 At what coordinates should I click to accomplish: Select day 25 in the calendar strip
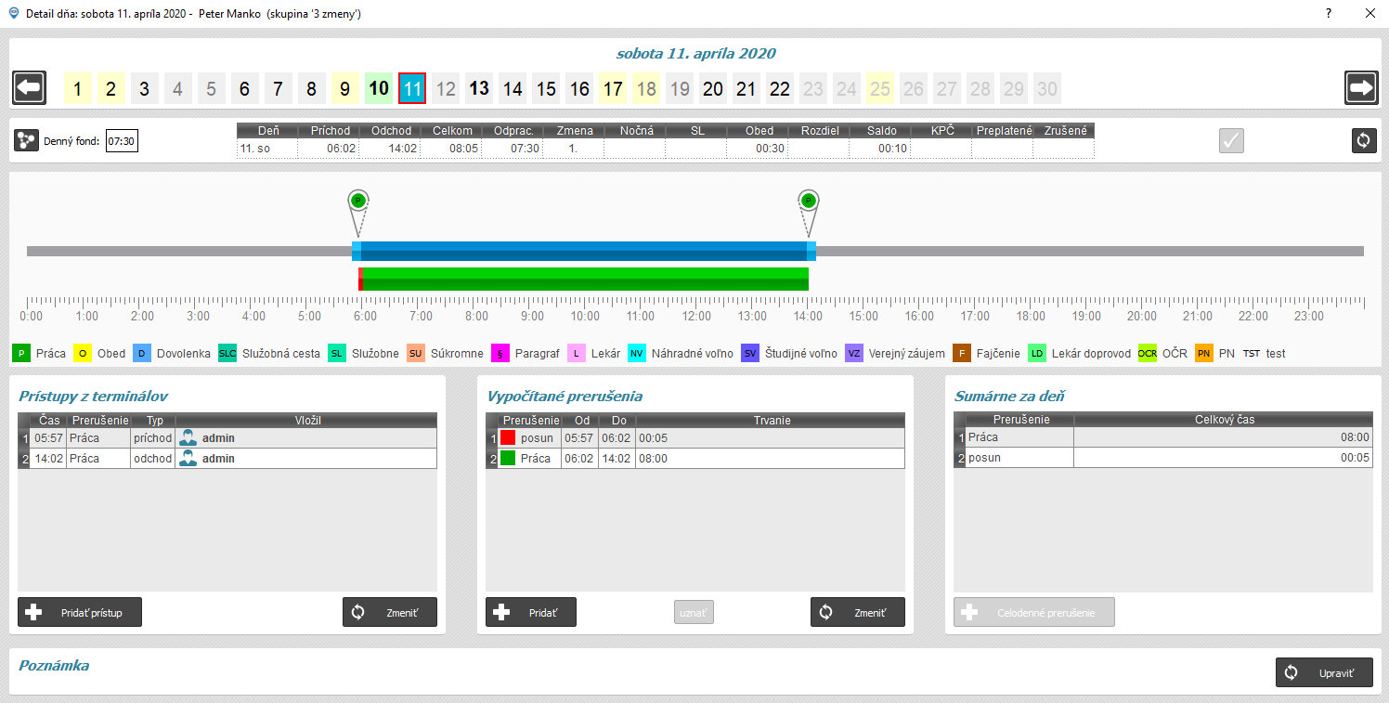pyautogui.click(x=880, y=89)
